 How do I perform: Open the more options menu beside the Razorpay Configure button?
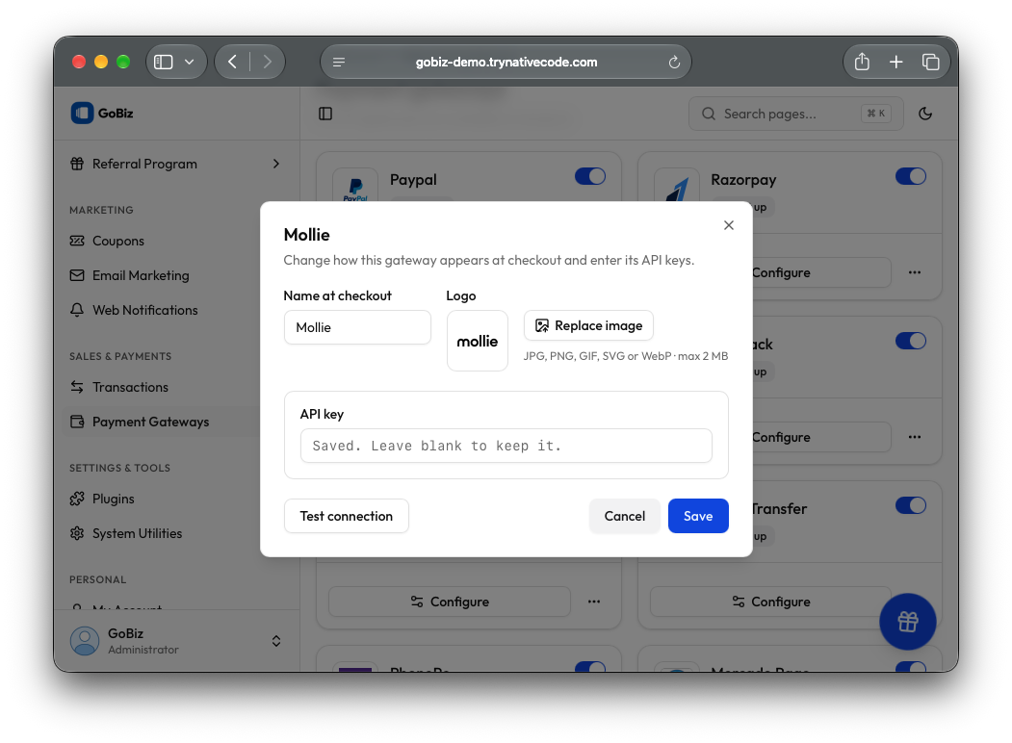point(915,272)
